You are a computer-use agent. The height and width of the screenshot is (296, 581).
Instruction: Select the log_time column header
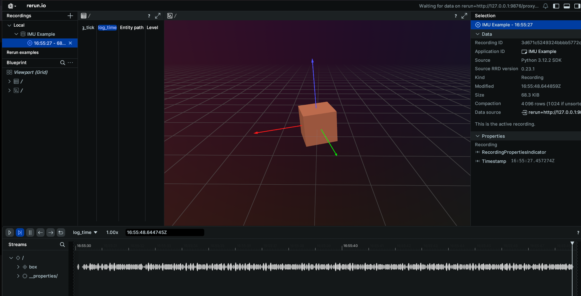[x=107, y=28]
